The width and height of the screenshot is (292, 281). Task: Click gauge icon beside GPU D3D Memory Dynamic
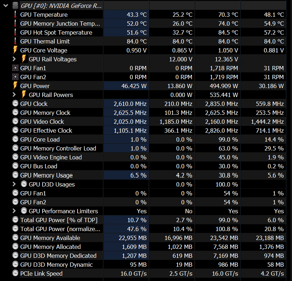click(15, 264)
